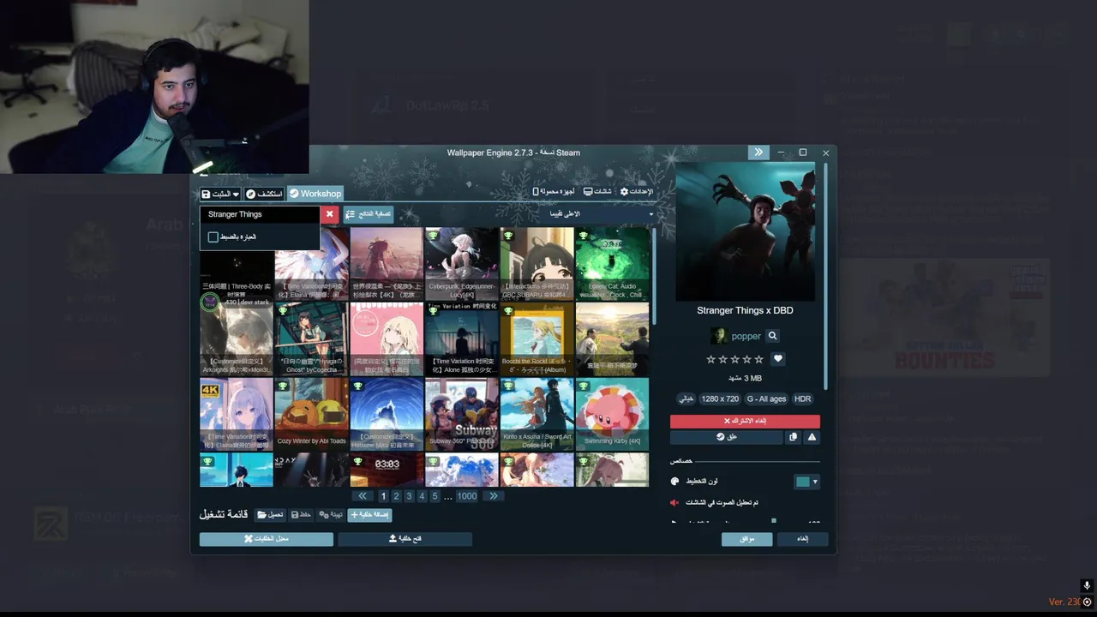Click scheme color palette icon

pyautogui.click(x=674, y=482)
